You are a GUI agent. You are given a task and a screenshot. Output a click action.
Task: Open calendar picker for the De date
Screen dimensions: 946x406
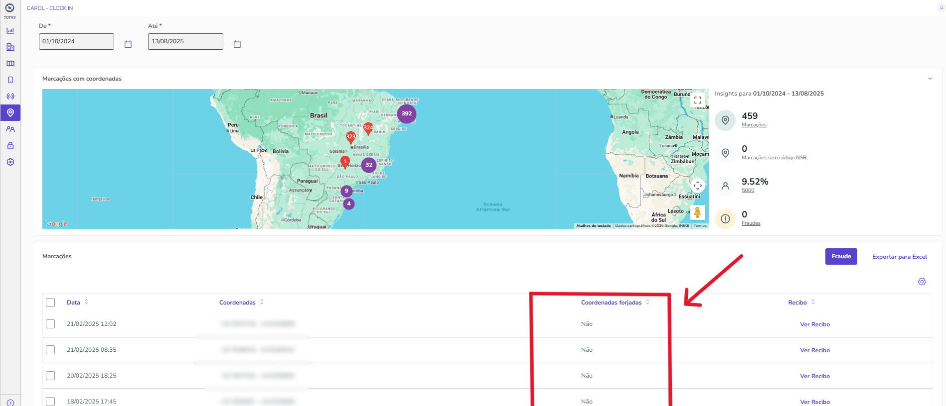128,44
